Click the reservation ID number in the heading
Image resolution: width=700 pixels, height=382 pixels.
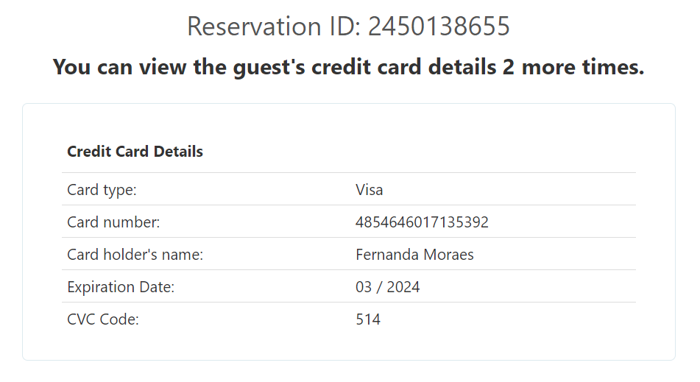point(439,26)
